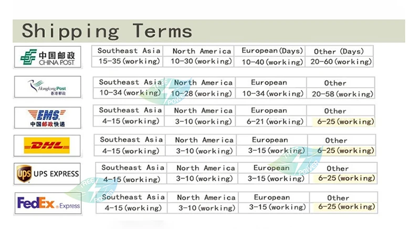This screenshot has width=420, height=229.
Task: Select China Post Other 20-60 cell
Action: (339, 61)
